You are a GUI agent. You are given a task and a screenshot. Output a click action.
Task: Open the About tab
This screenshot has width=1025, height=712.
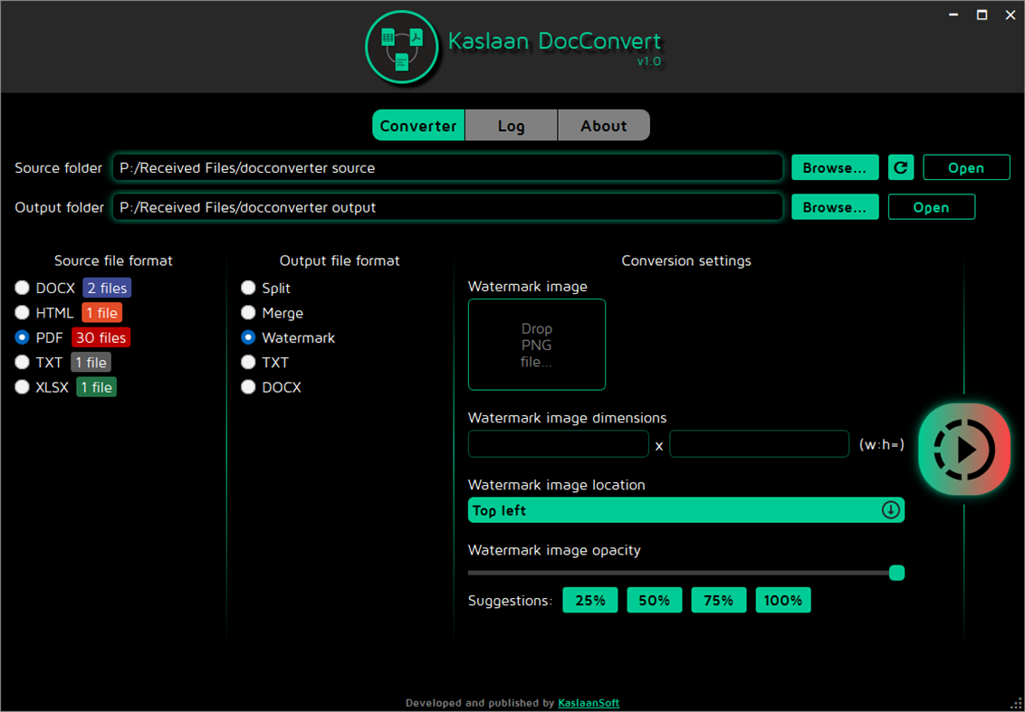603,125
